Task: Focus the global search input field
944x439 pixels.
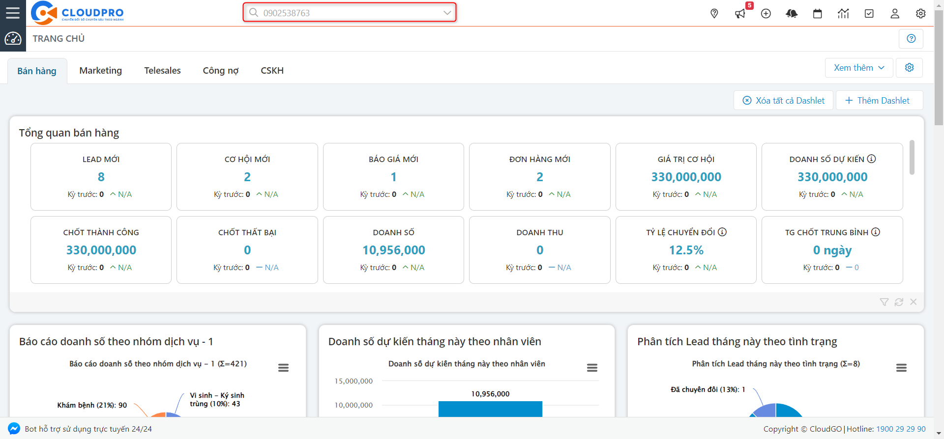Action: [x=350, y=13]
